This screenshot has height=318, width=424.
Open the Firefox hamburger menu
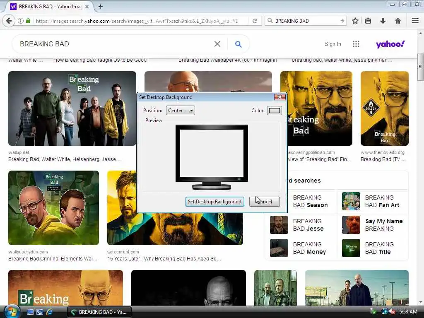pyautogui.click(x=415, y=21)
